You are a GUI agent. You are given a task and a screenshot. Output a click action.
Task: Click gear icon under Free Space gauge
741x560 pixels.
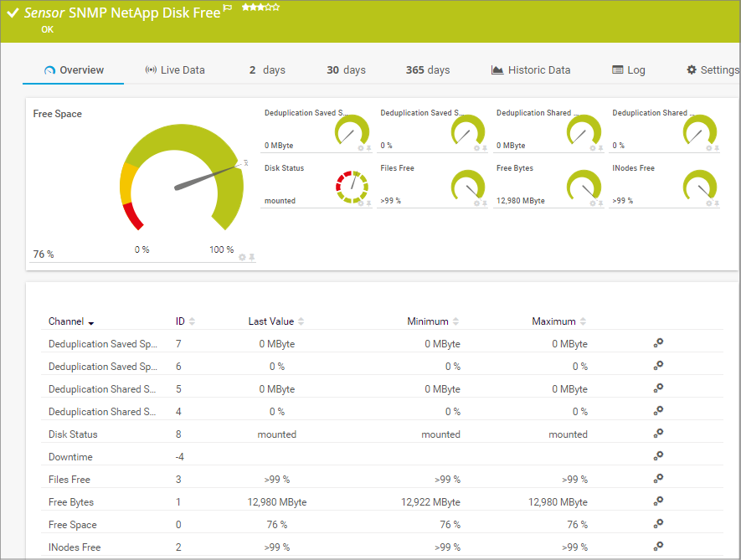(x=242, y=257)
